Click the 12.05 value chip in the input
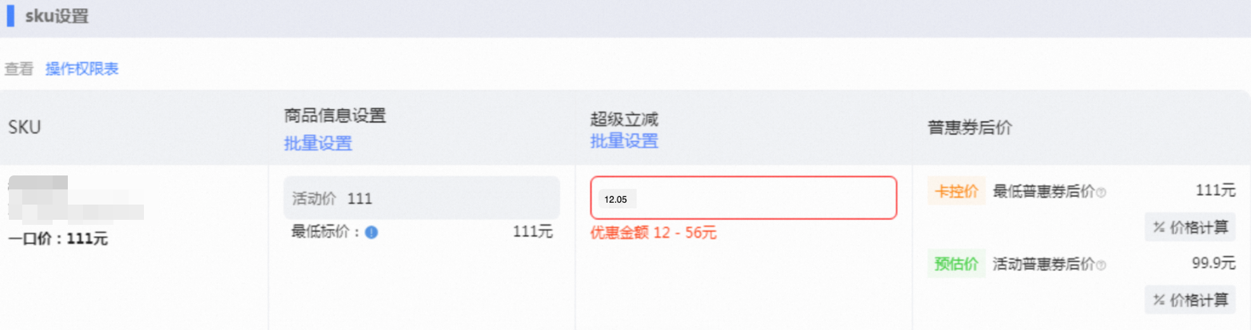The height and width of the screenshot is (330, 1251). click(x=616, y=200)
